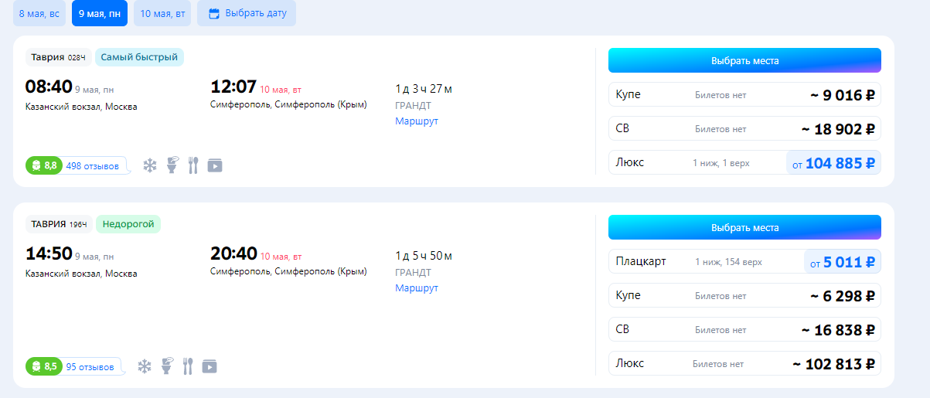The height and width of the screenshot is (398, 930).
Task: Click video icon on train 196Ч card
Action: (210, 366)
